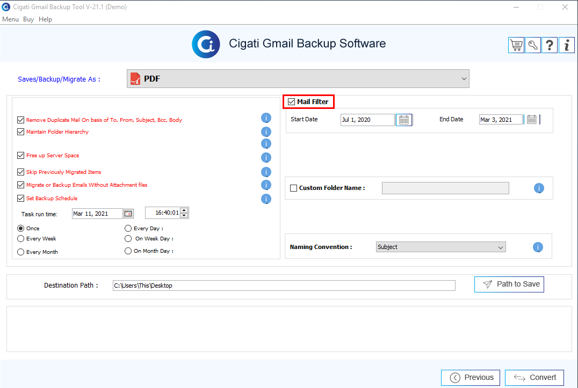Toggle Set Backup Schedule checkbox
The image size is (578, 388).
(x=20, y=199)
